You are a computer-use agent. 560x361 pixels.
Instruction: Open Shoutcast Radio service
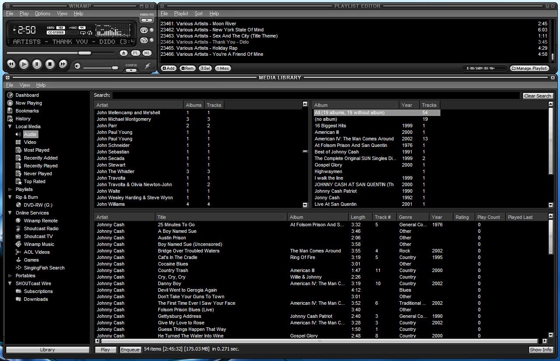pos(41,228)
